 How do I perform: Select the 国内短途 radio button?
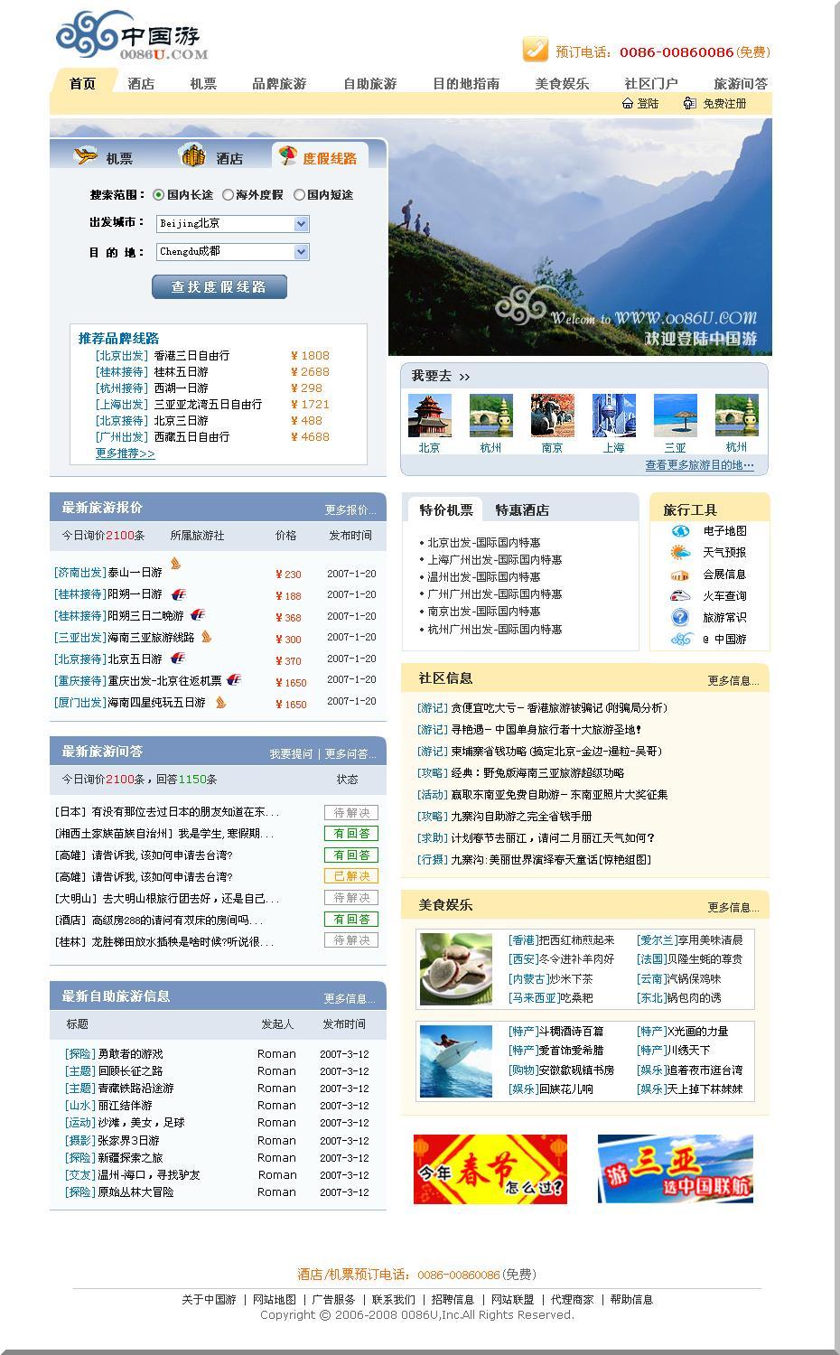click(299, 194)
